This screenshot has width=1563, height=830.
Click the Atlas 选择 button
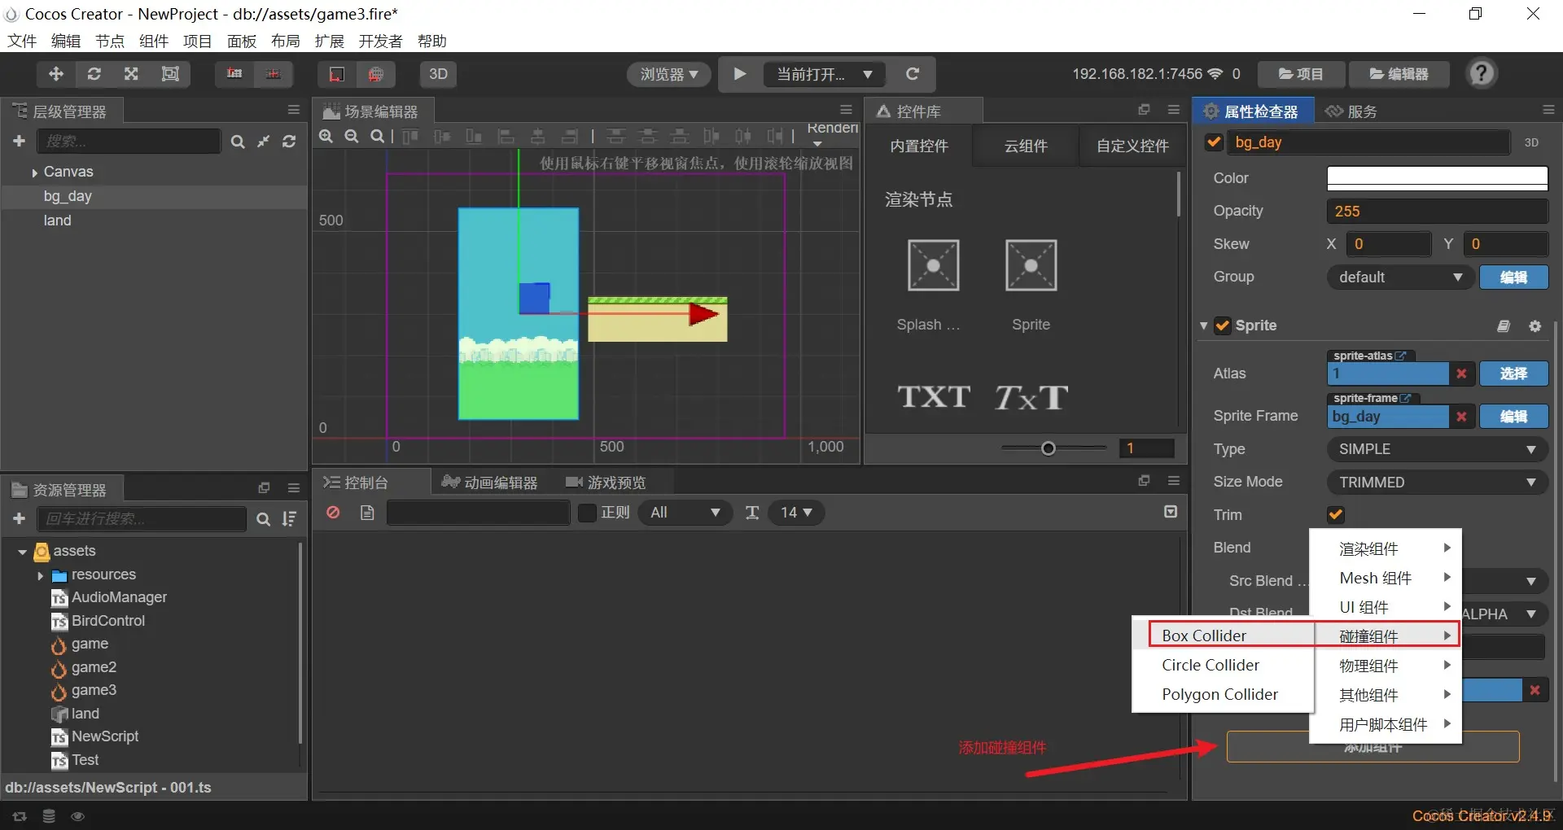[1513, 373]
